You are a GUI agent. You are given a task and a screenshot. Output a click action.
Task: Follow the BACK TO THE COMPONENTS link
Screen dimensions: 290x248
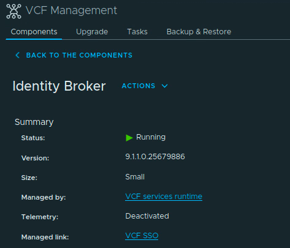(x=79, y=55)
